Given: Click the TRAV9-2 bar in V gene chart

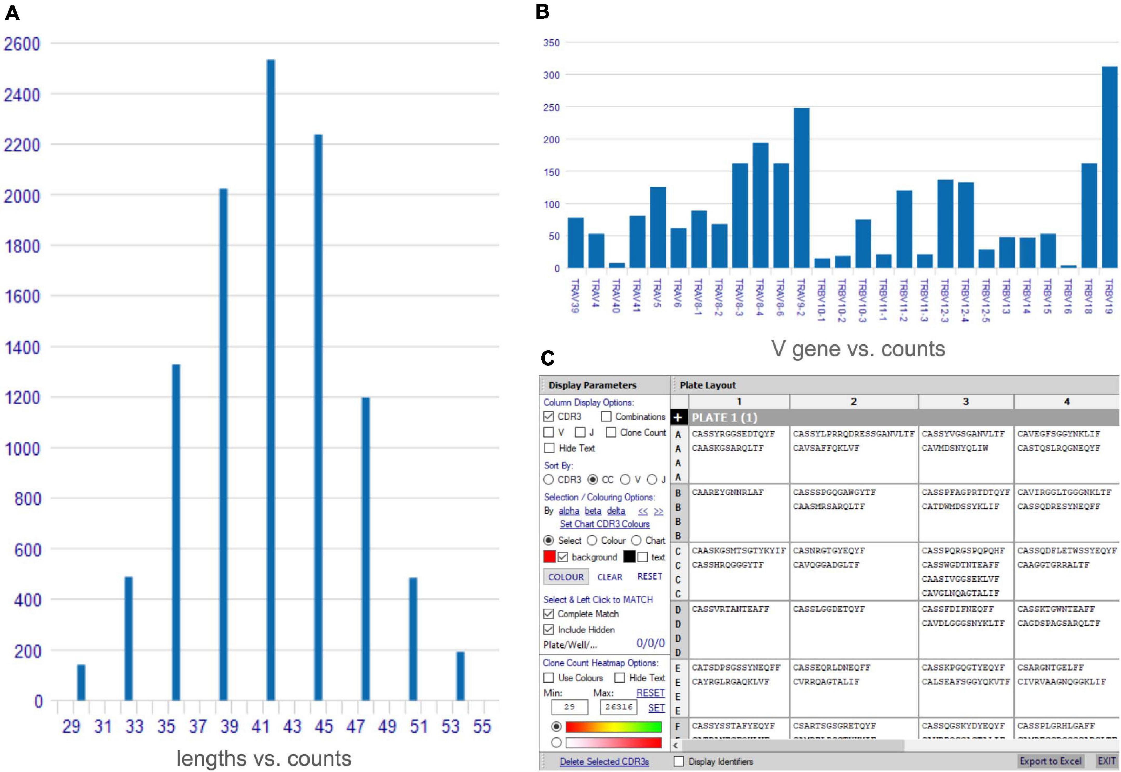Looking at the screenshot, I should [801, 188].
